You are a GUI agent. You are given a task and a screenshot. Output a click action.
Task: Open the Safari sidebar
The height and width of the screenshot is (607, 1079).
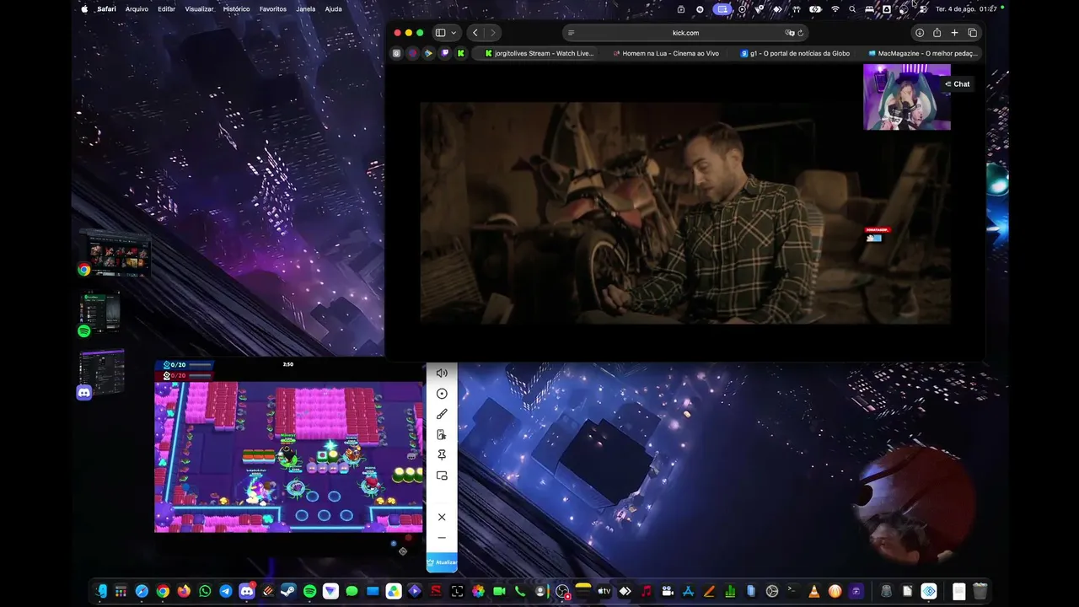pyautogui.click(x=440, y=33)
